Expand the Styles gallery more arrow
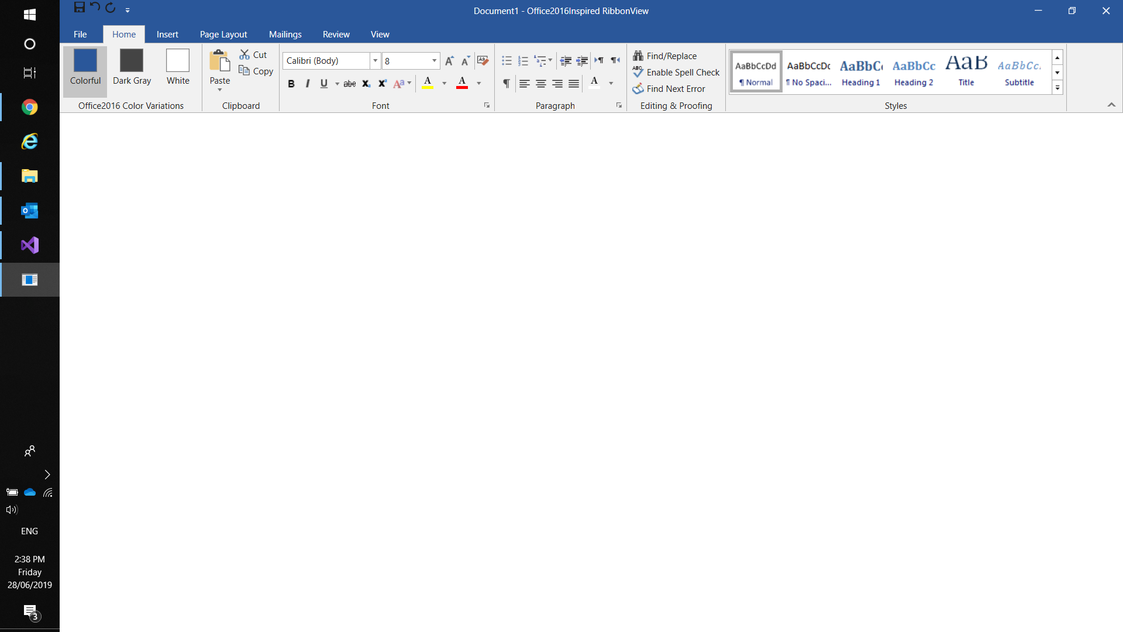Viewport: 1123px width, 632px height. click(x=1057, y=88)
